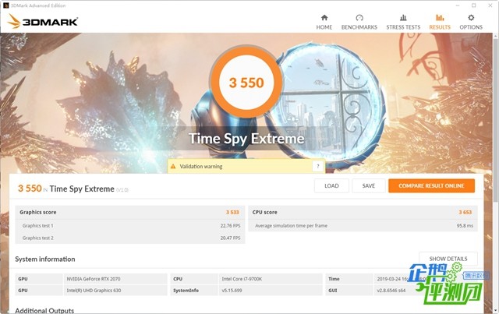Click the 95.8 ms value
The width and height of the screenshot is (499, 314).
[465, 225]
